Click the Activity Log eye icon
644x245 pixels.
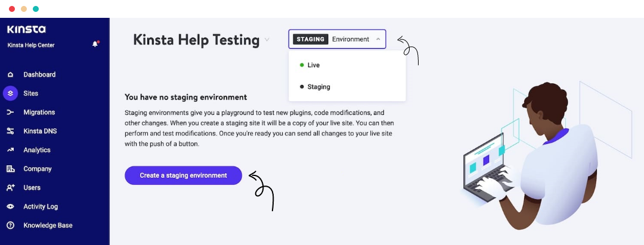pos(10,207)
